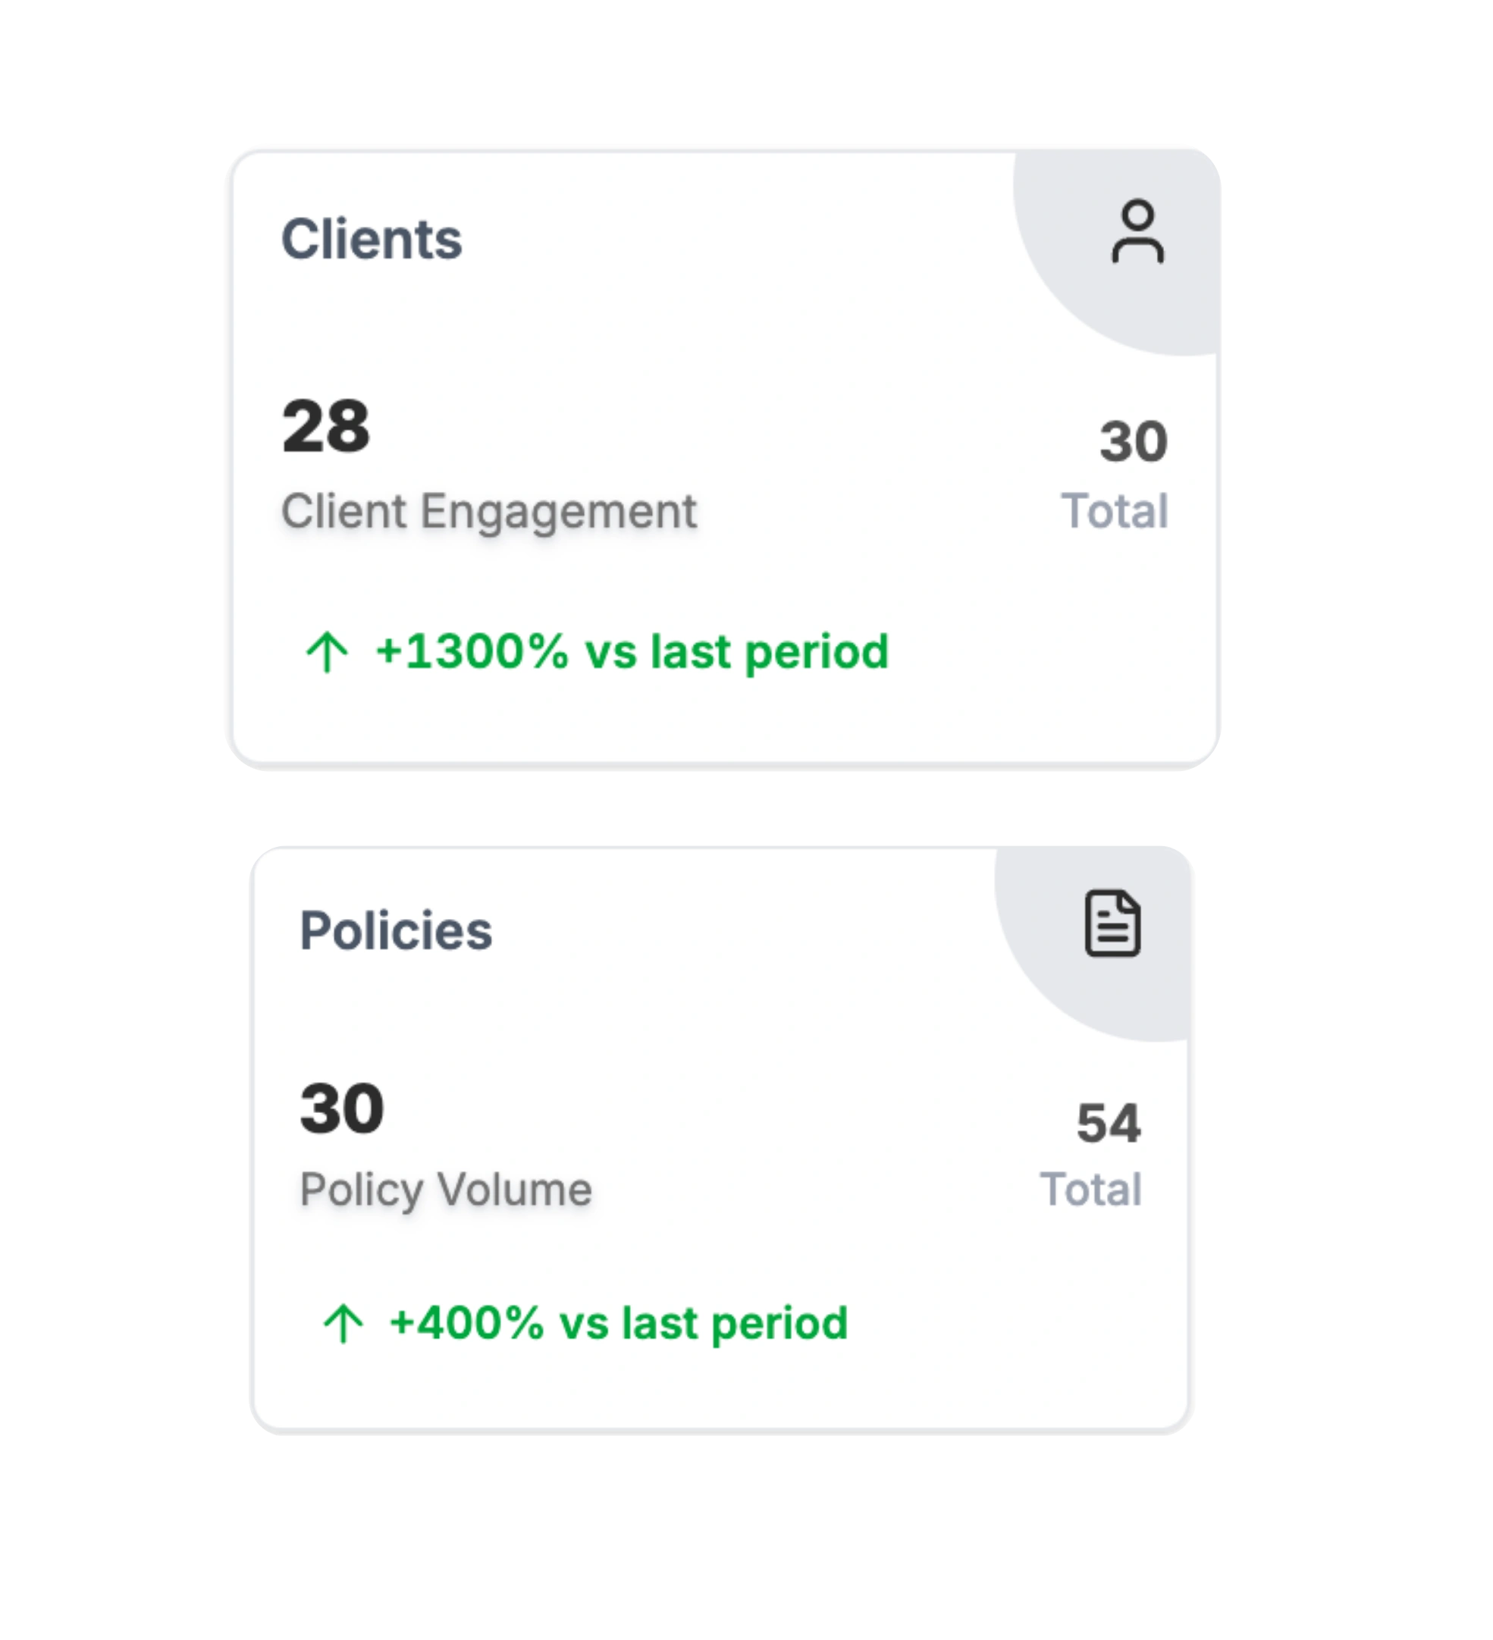
Task: Select the green up arrow on Clients card
Action: click(328, 651)
